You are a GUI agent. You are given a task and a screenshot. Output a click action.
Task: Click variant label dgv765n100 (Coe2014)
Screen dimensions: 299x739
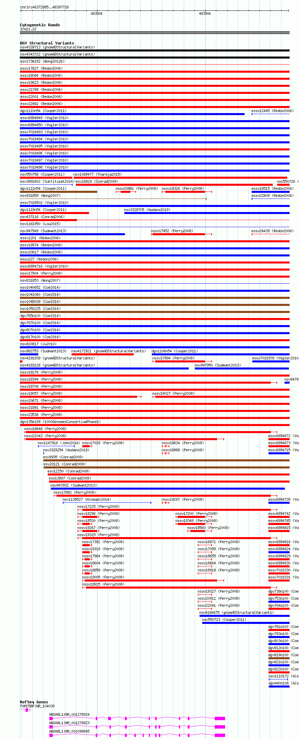(40, 316)
